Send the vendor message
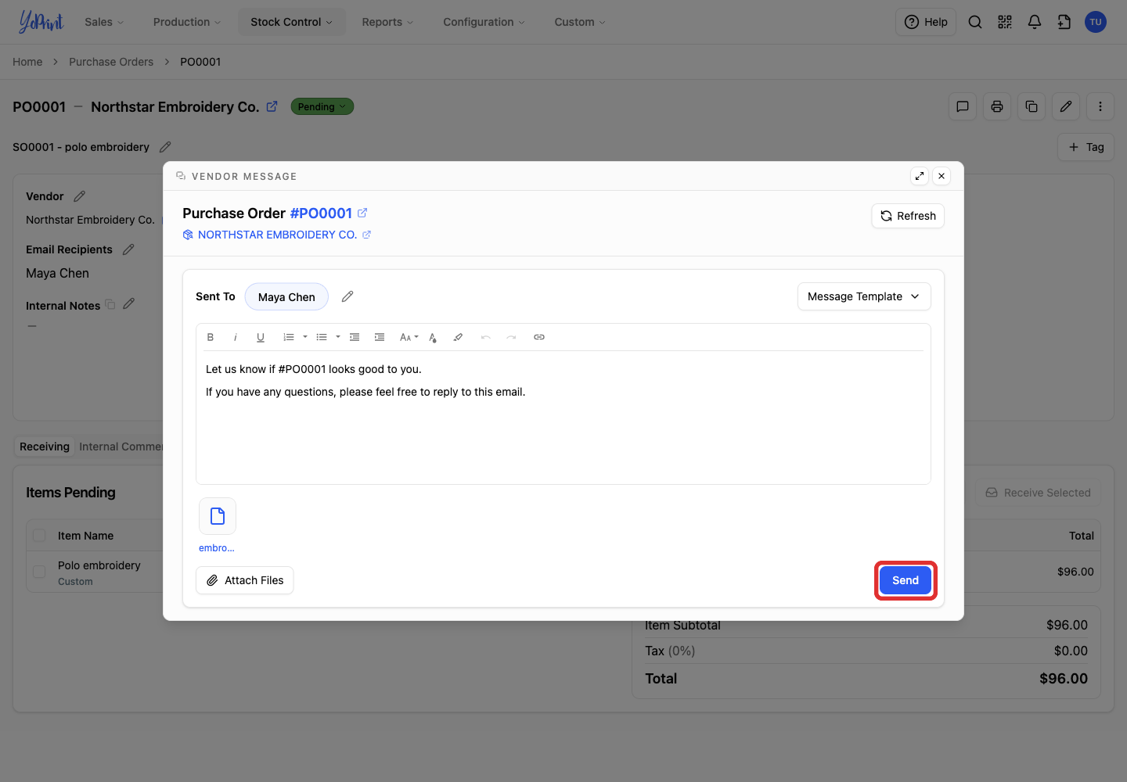Viewport: 1127px width, 782px height. pos(906,580)
